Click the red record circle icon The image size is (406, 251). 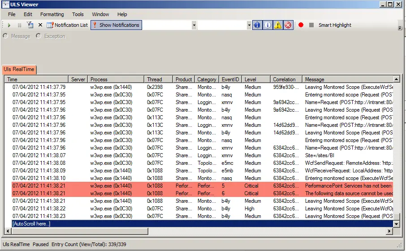point(301,25)
